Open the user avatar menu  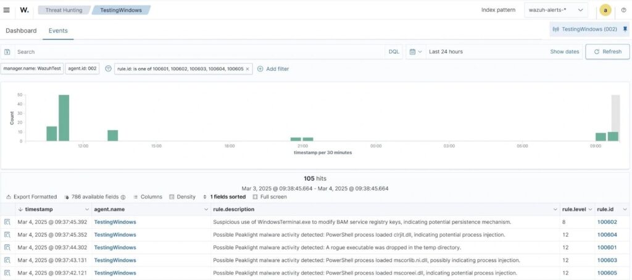[x=605, y=10]
